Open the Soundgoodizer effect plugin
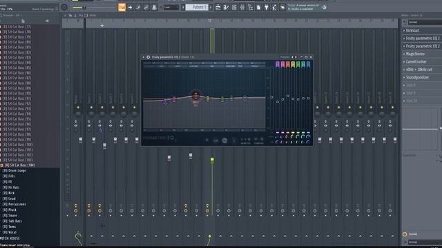 click(417, 77)
